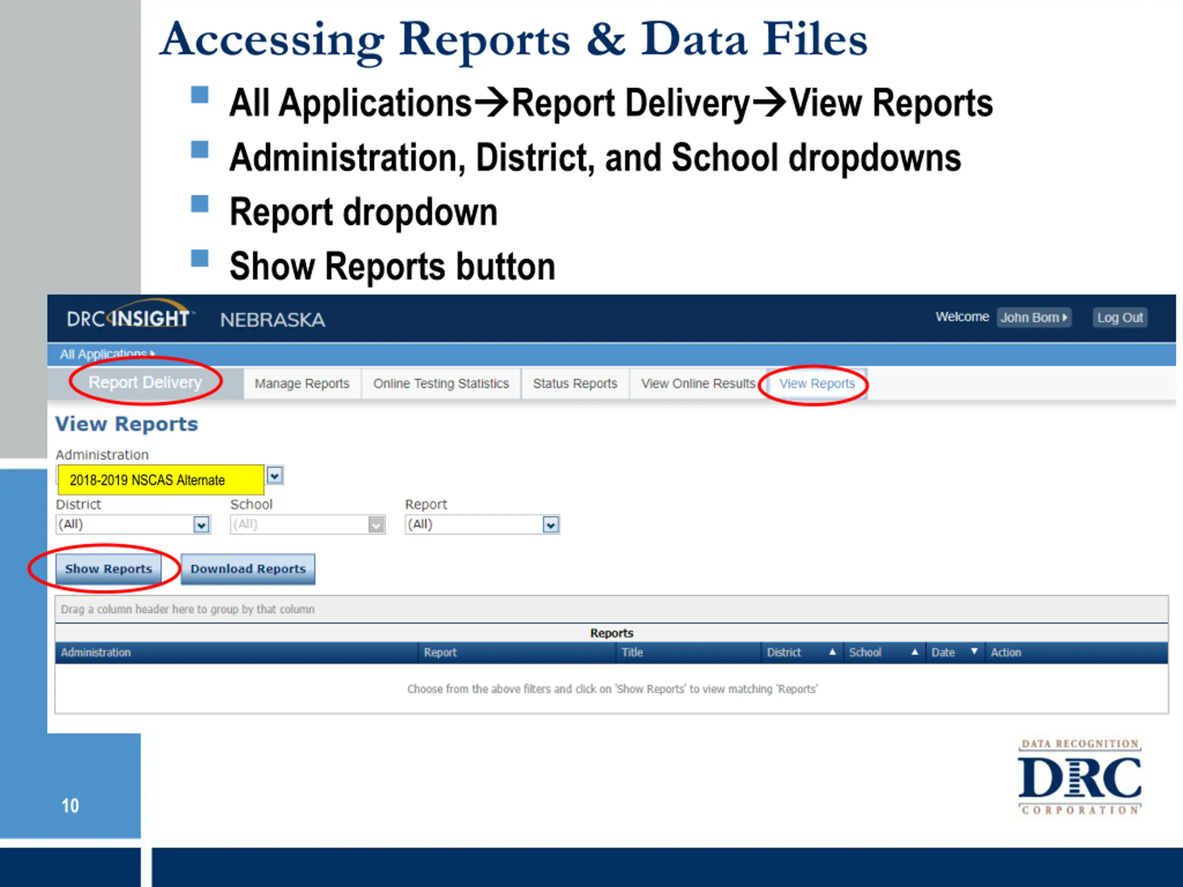The width and height of the screenshot is (1183, 887).
Task: Open the All Applications menu
Action: coord(108,354)
